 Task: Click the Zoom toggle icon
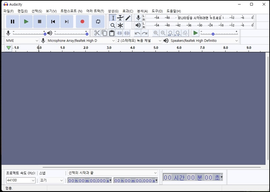185,33
